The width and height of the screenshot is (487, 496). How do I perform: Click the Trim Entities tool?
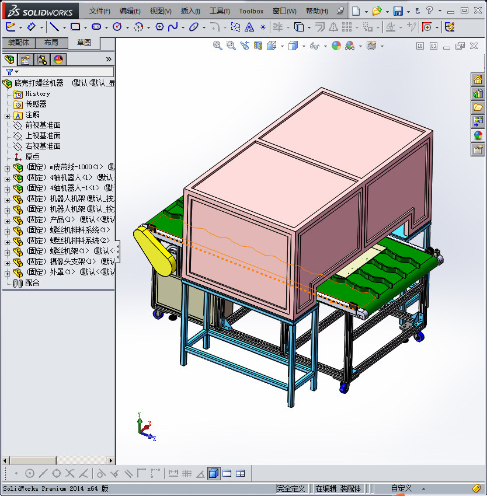pos(278,27)
